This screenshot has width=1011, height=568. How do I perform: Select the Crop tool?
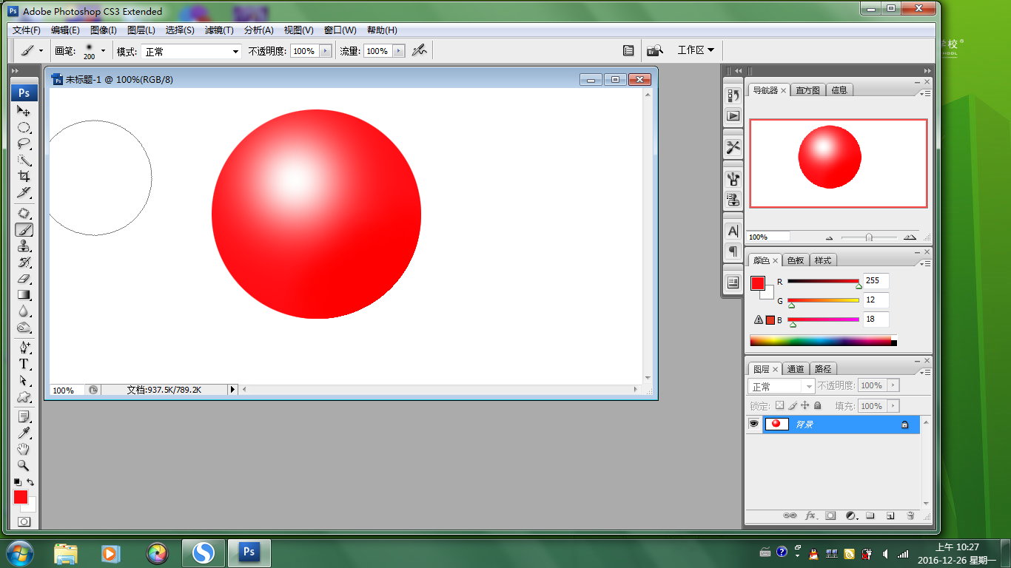(x=24, y=176)
